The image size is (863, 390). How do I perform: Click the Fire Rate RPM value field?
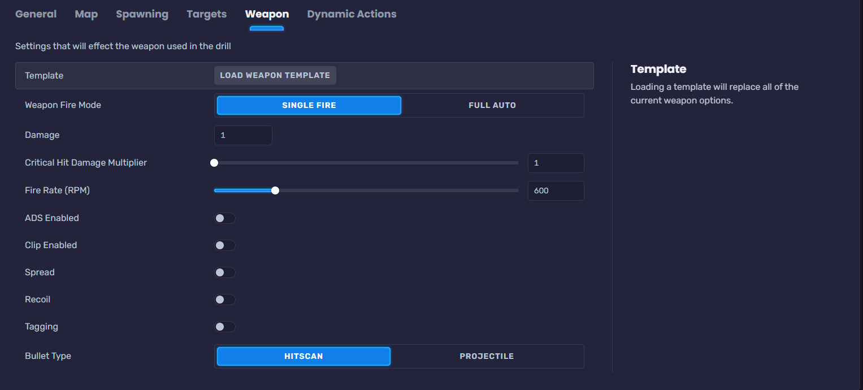point(555,190)
